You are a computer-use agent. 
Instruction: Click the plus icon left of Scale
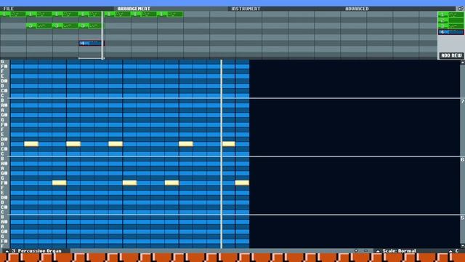coord(357,250)
